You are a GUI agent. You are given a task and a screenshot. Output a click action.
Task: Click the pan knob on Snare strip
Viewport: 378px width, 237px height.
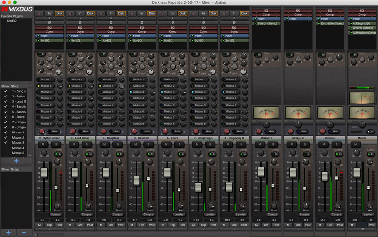point(165,132)
